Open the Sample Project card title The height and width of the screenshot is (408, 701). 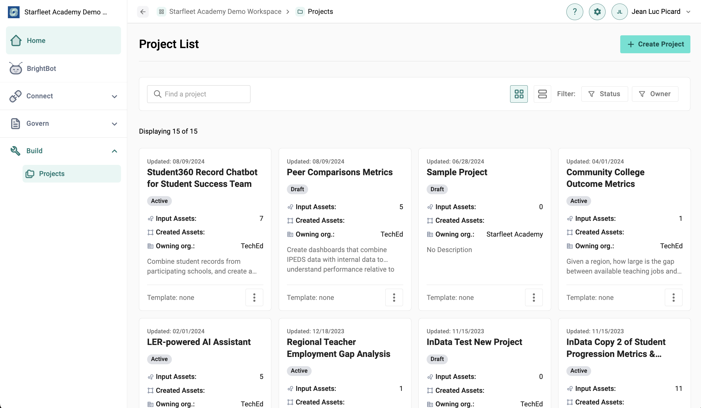pos(457,172)
